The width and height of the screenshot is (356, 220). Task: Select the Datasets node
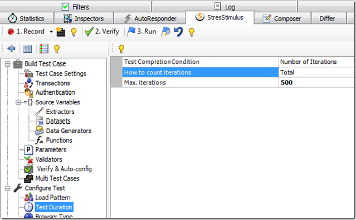pyautogui.click(x=58, y=121)
